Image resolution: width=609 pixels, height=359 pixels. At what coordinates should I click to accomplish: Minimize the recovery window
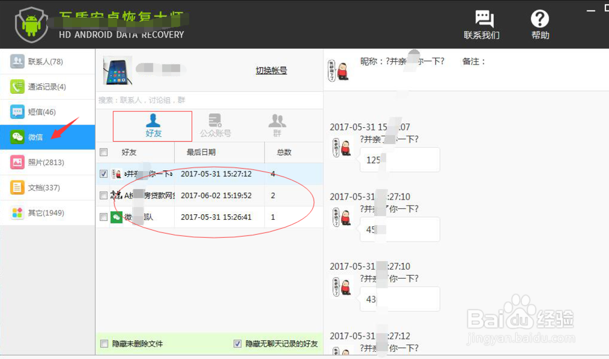[591, 10]
